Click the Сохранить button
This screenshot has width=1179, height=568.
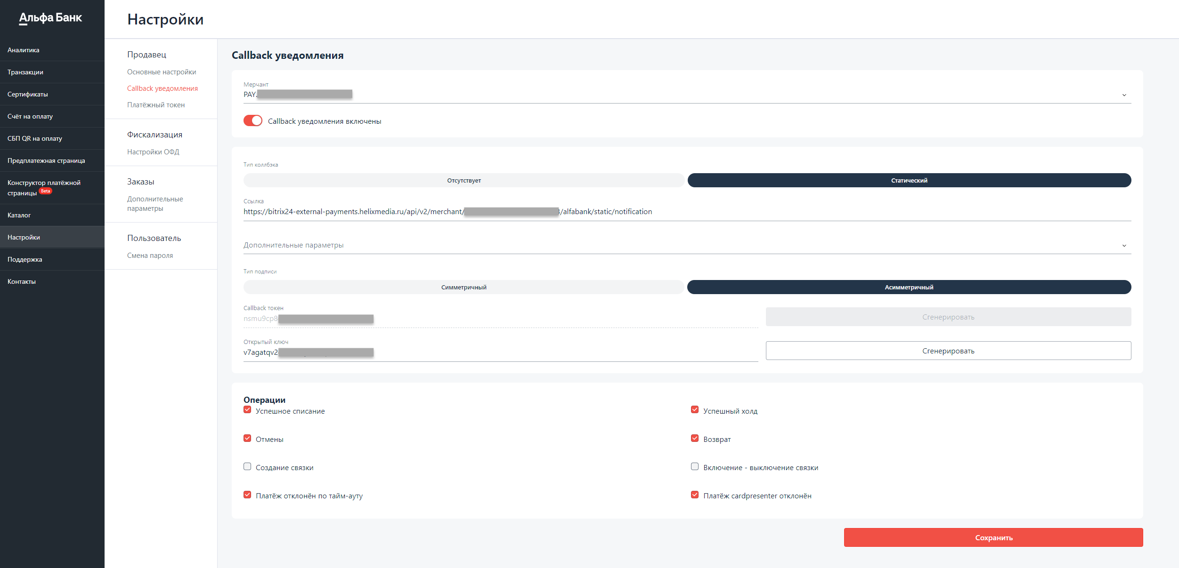coord(993,537)
